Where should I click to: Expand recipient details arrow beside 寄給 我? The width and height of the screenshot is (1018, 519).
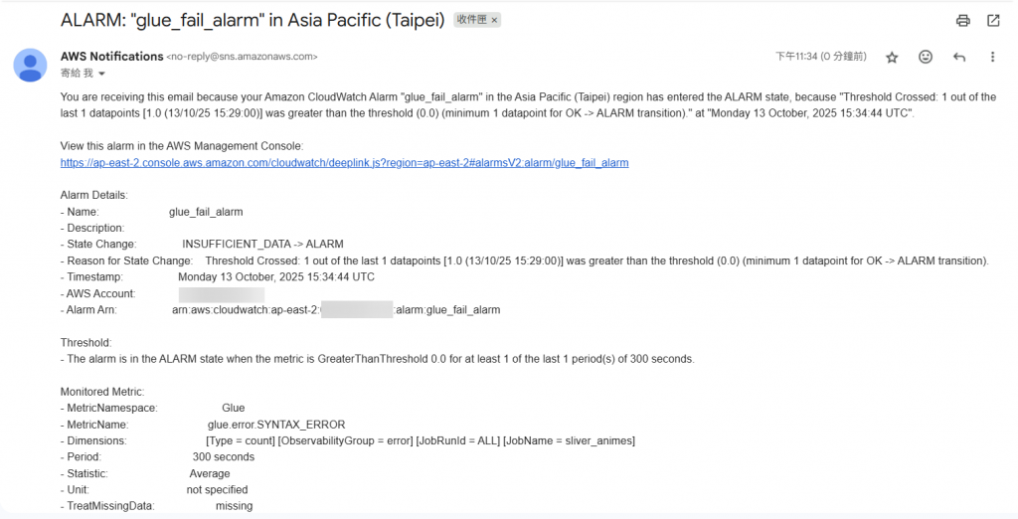101,74
